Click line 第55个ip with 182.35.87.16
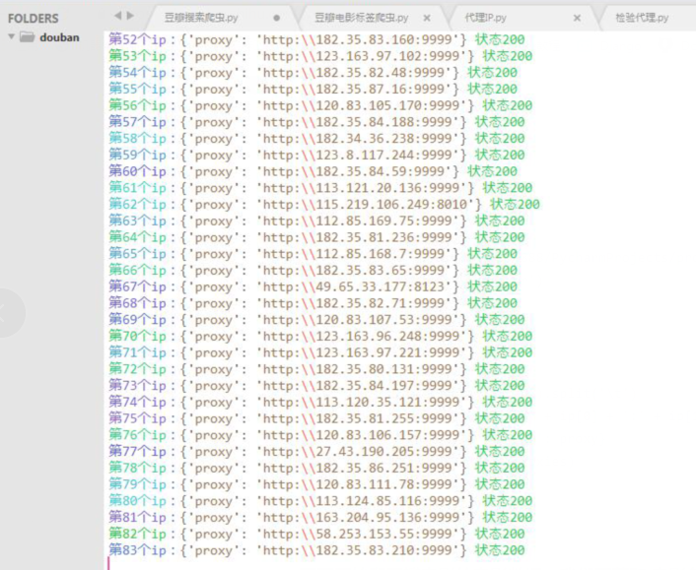Image resolution: width=696 pixels, height=570 pixels. click(x=313, y=89)
